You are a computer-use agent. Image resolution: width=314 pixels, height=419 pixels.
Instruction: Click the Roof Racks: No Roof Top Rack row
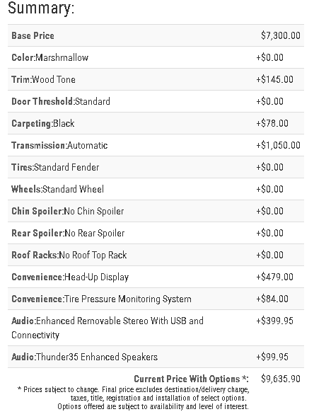pyautogui.click(x=156, y=255)
